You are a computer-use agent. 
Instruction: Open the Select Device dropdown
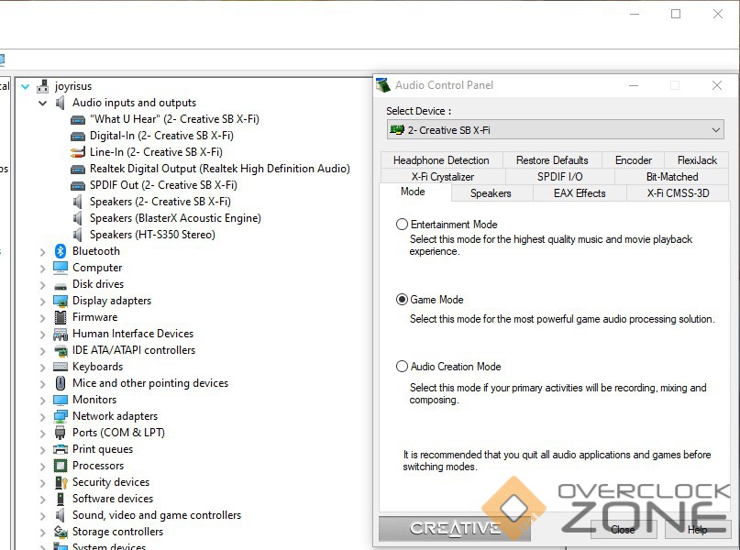556,130
